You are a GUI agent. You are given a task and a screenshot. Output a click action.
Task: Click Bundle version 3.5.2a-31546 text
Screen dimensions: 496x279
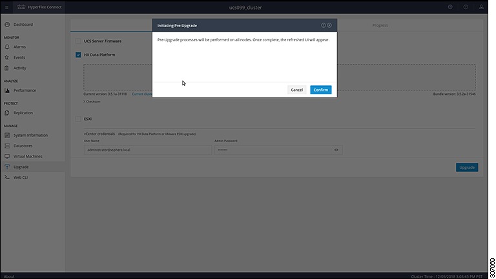(x=454, y=94)
